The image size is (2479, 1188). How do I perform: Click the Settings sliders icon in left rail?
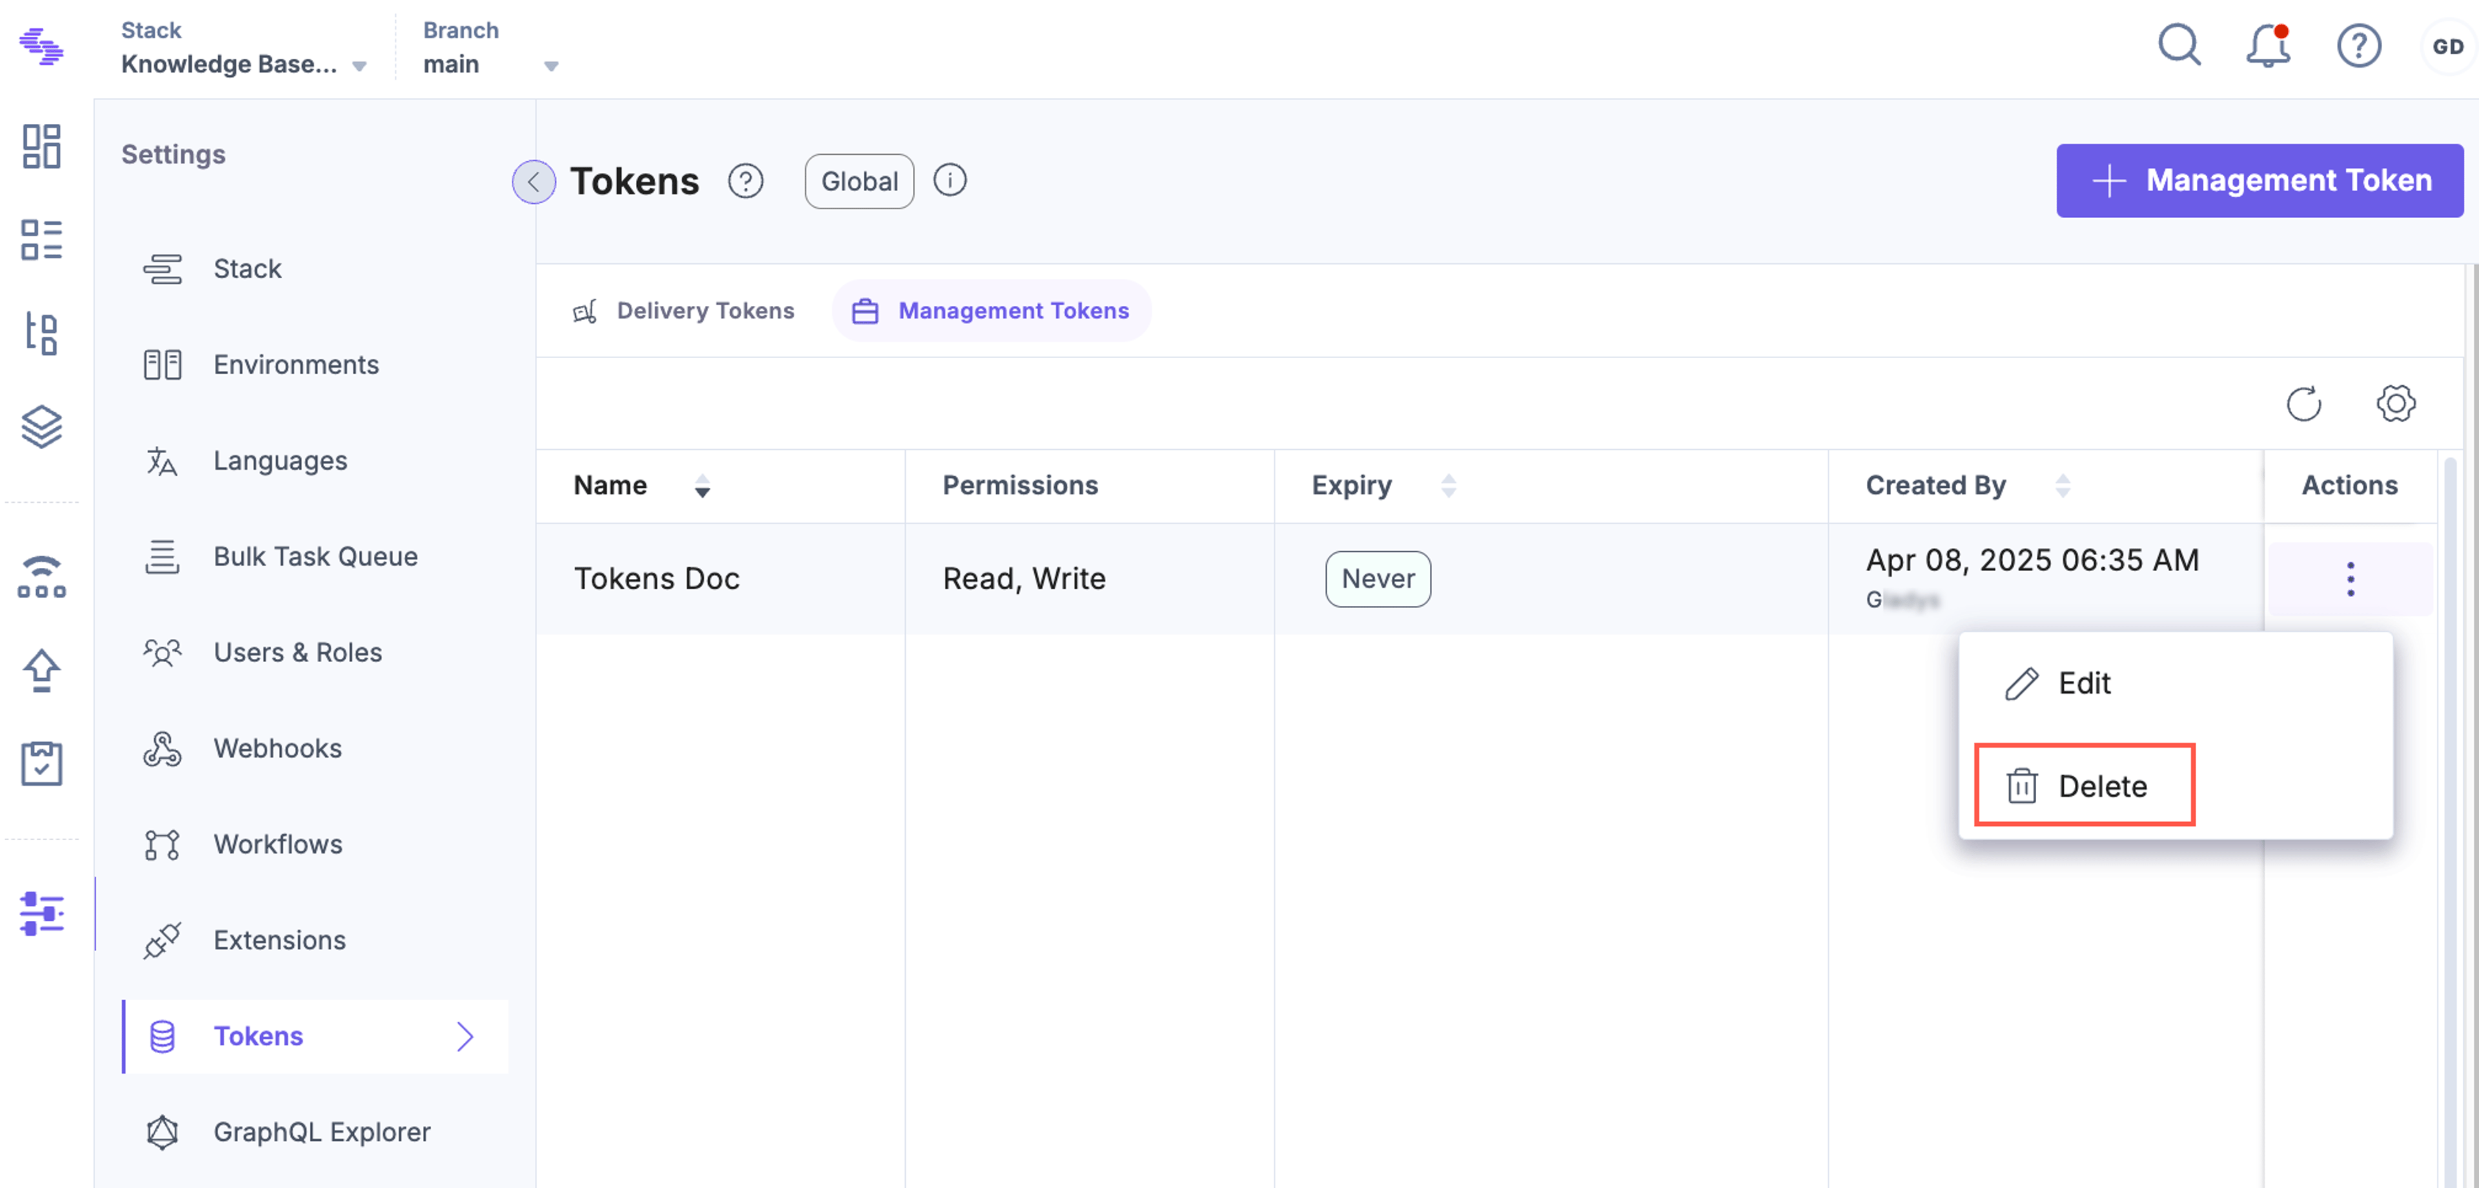pyautogui.click(x=41, y=913)
